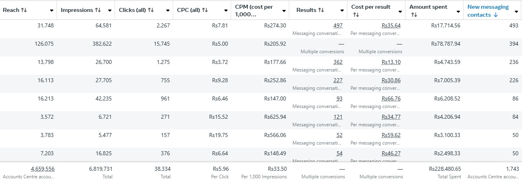This screenshot has width=522, height=191.
Task: Click the 497 results value link
Action: (338, 25)
